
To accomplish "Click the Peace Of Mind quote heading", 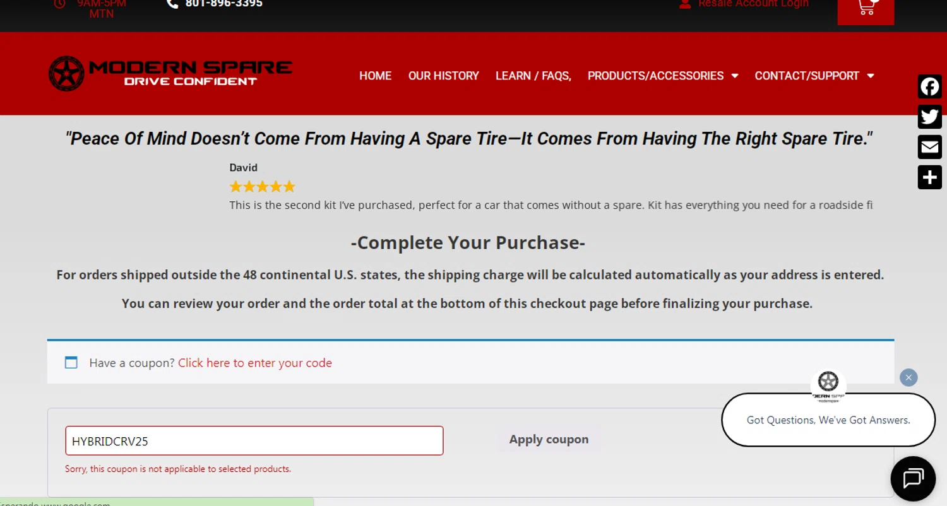I will (x=469, y=139).
